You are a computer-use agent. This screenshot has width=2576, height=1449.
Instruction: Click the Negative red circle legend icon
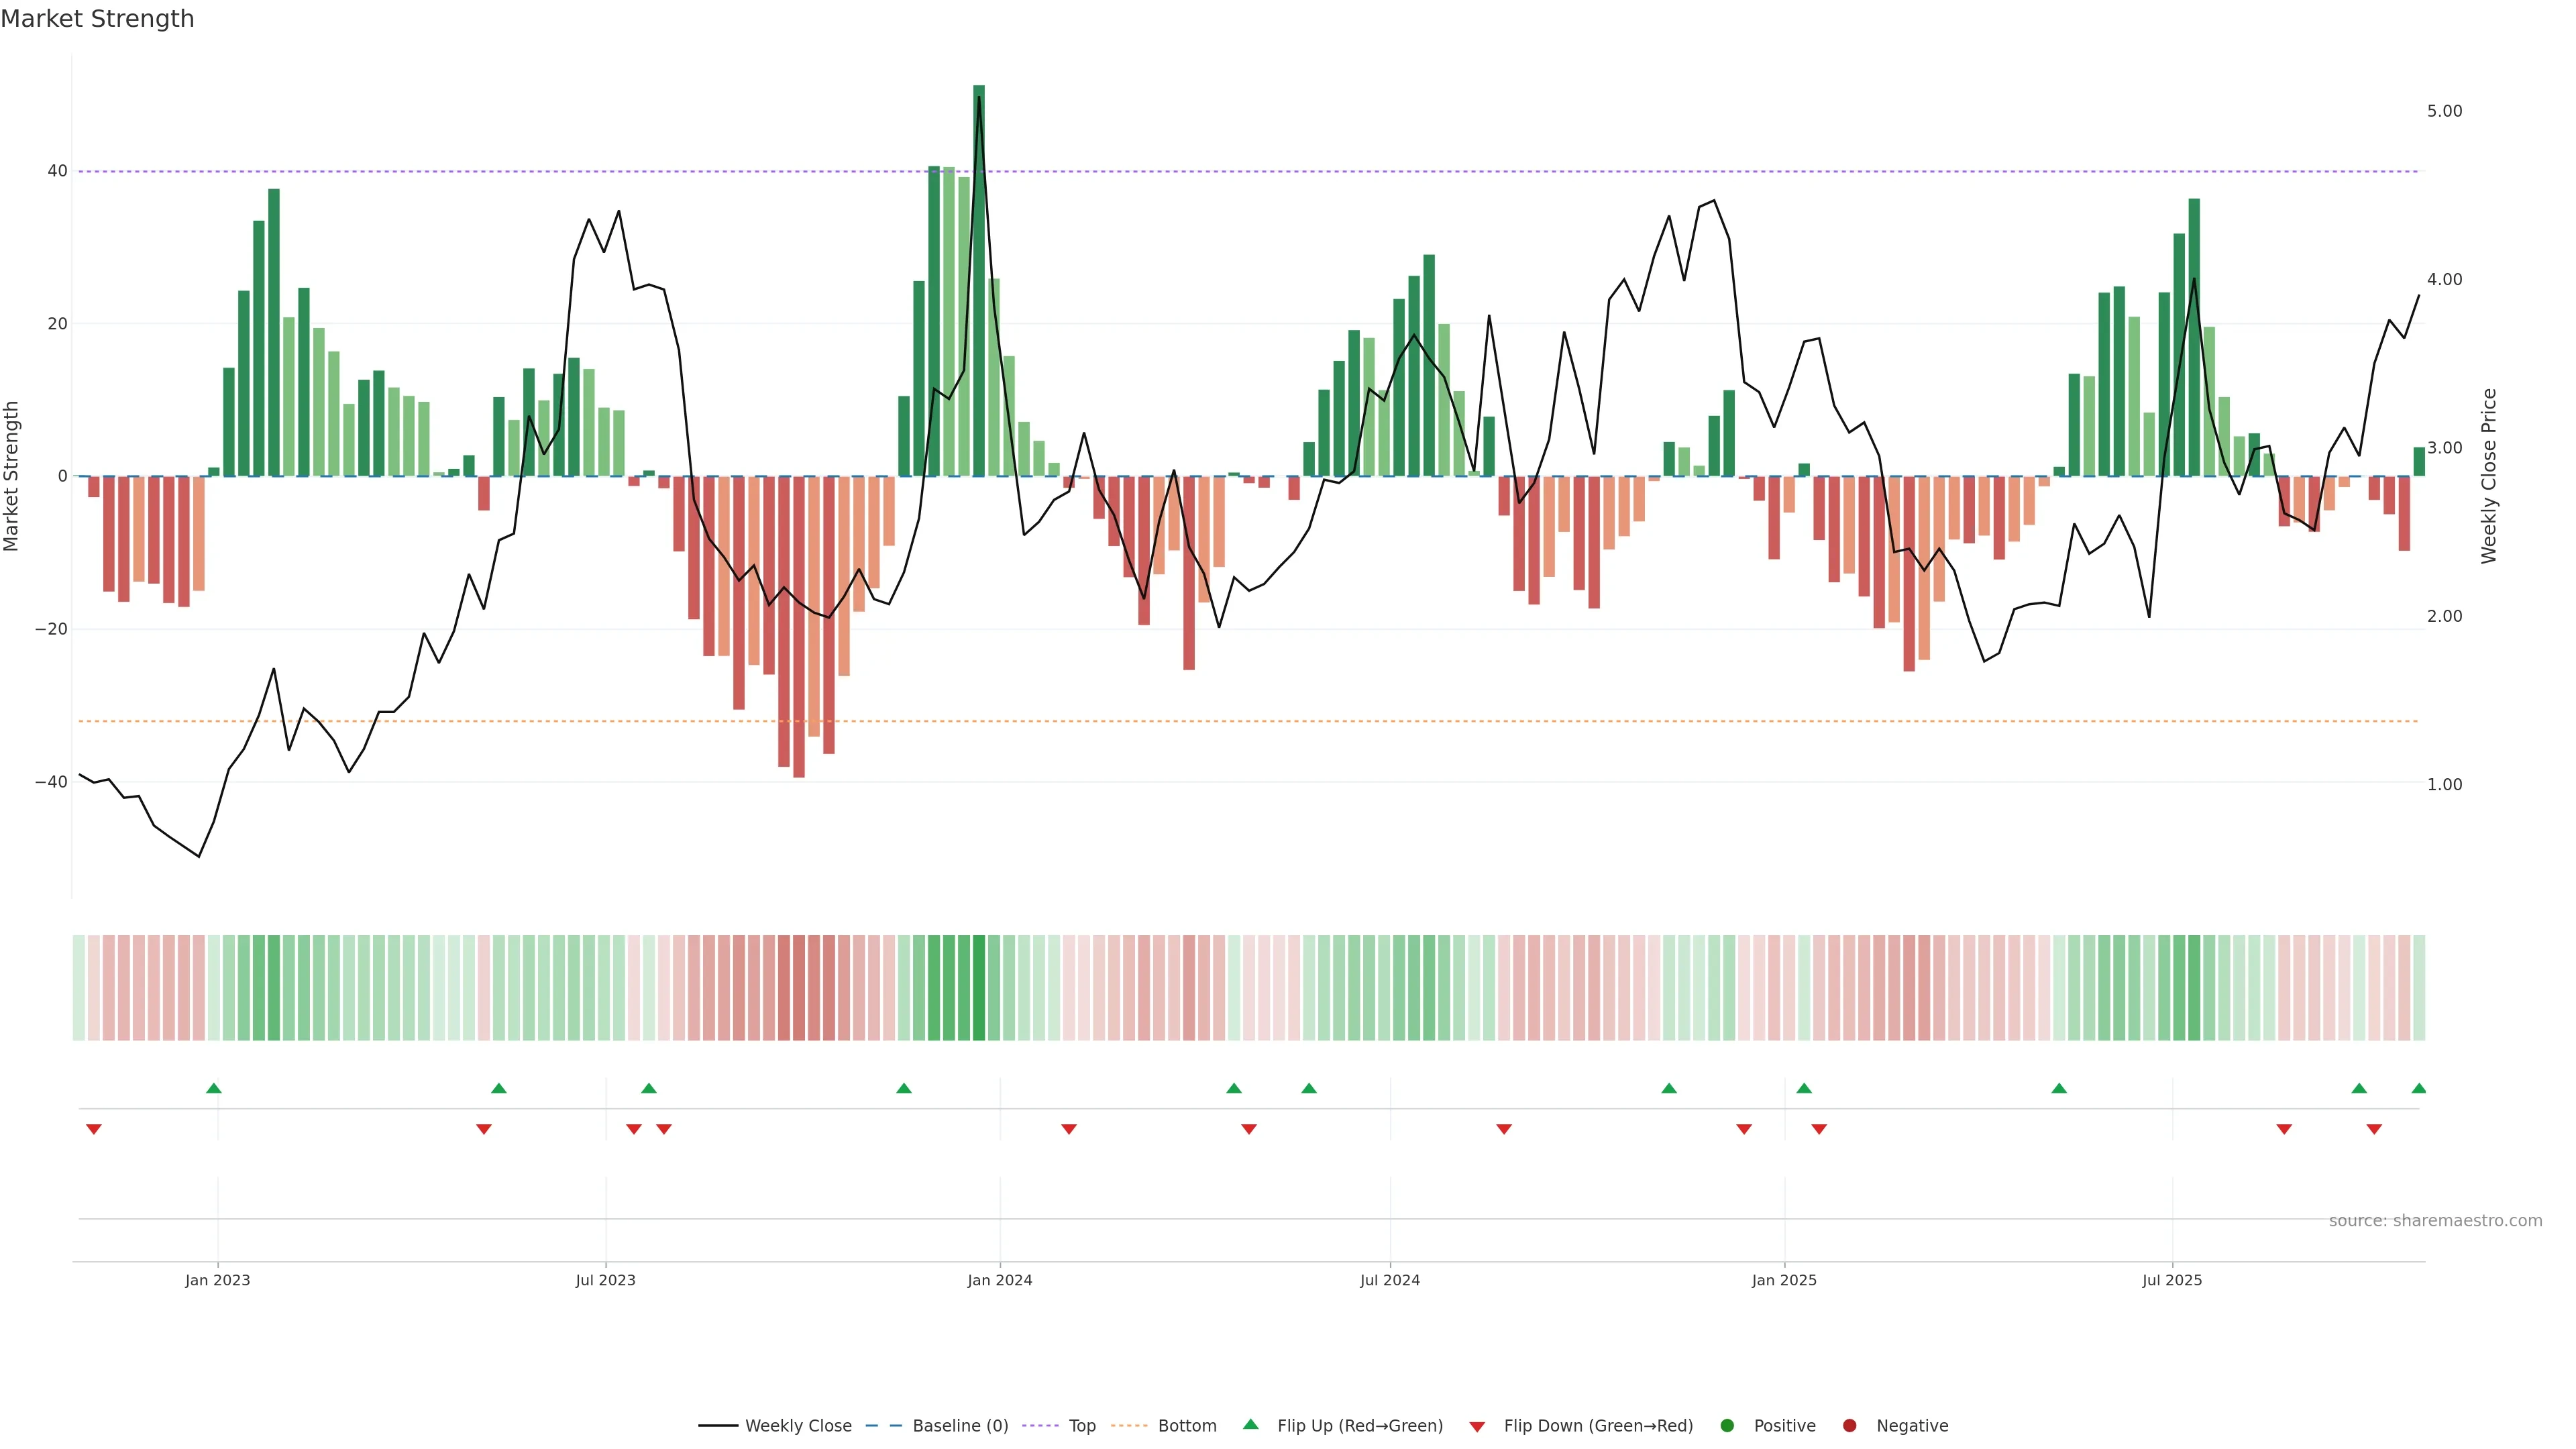click(x=1849, y=1426)
